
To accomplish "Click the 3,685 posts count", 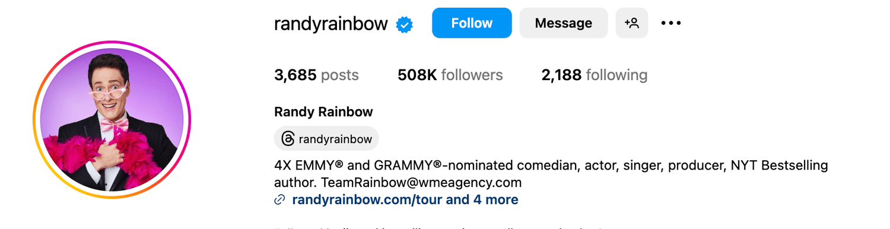I will [x=316, y=75].
